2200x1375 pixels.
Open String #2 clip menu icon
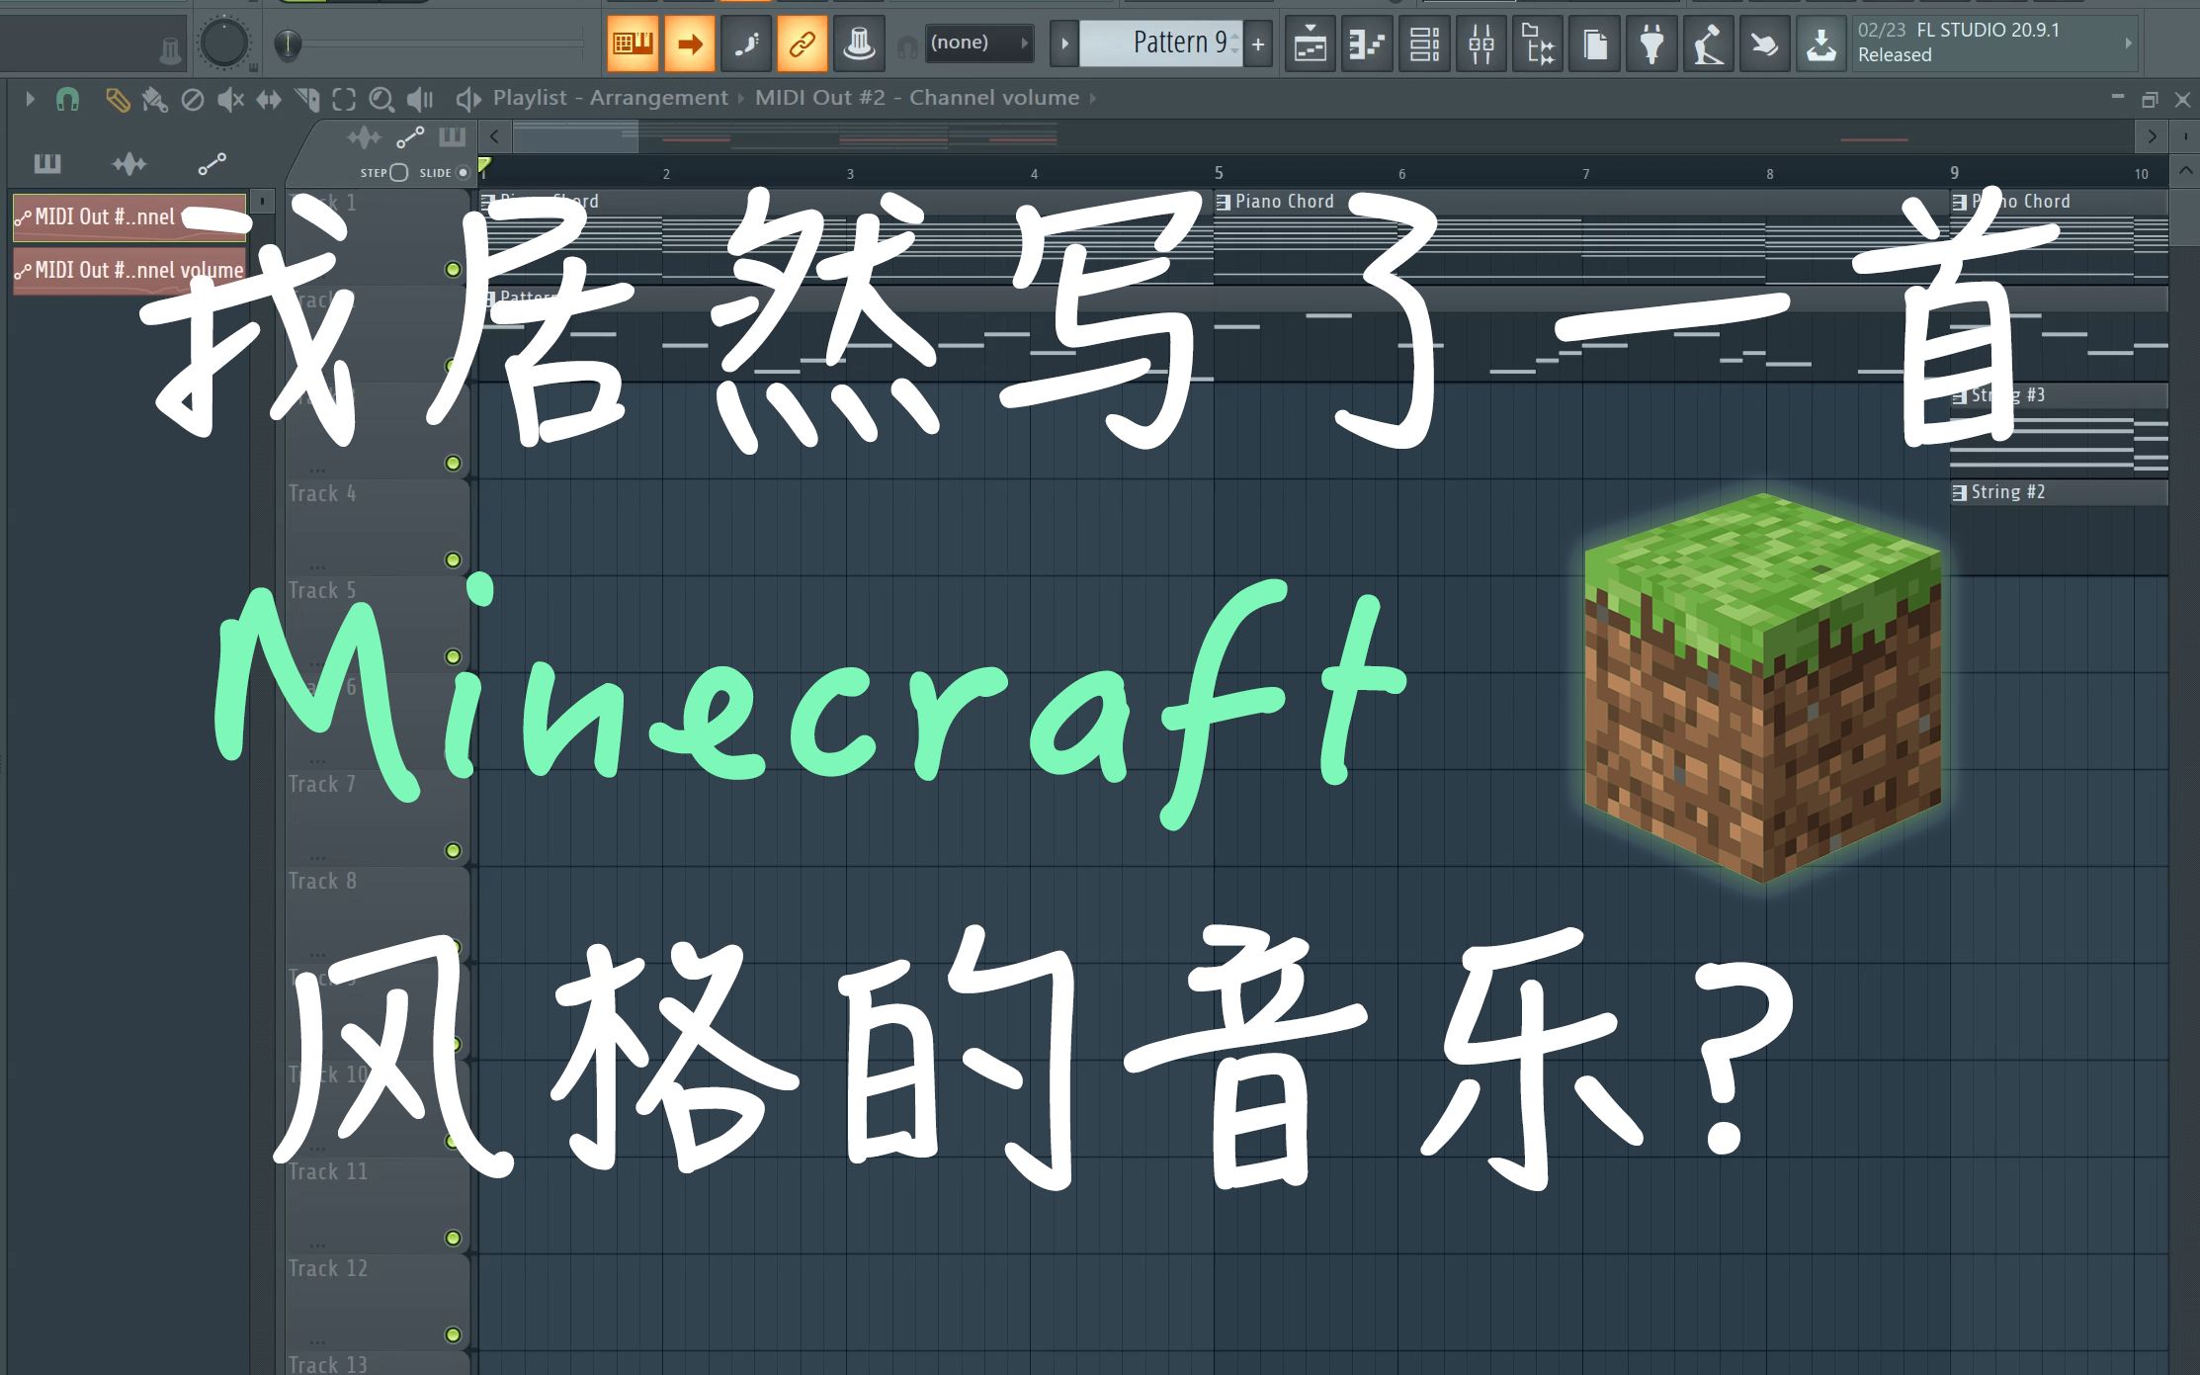point(1959,492)
